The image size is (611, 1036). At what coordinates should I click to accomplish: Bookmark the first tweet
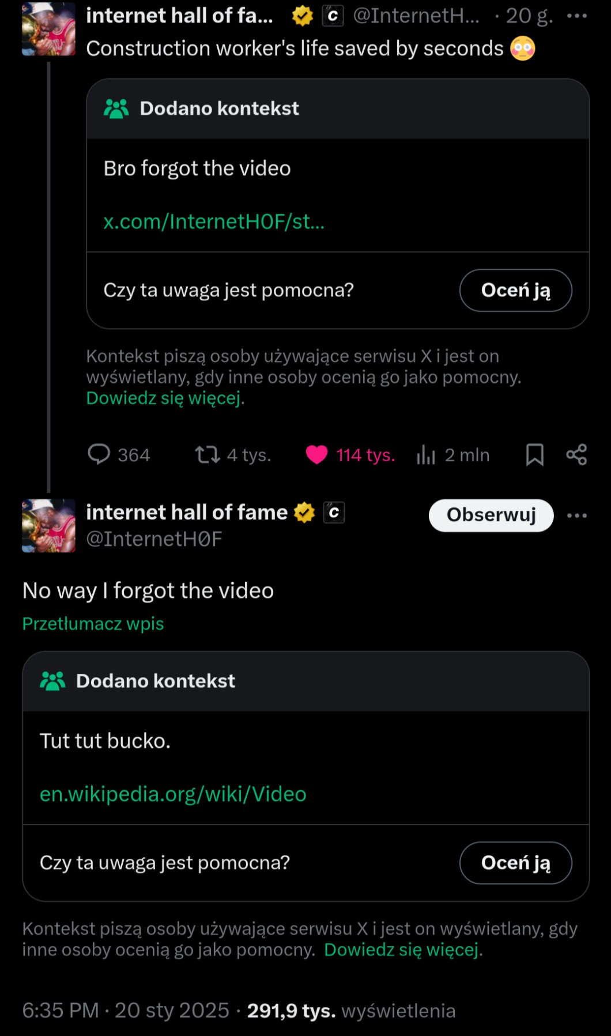click(x=534, y=454)
